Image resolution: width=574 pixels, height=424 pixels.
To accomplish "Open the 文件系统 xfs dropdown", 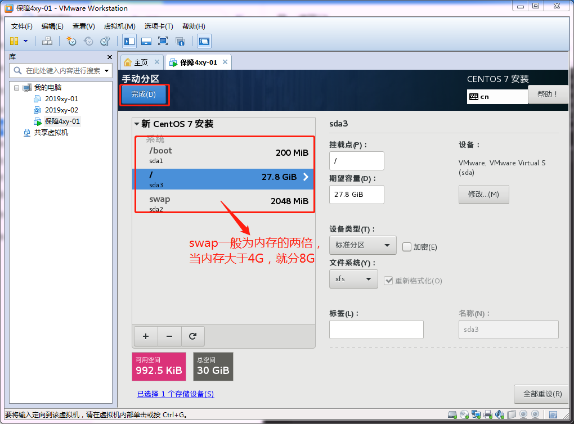I will click(x=353, y=279).
